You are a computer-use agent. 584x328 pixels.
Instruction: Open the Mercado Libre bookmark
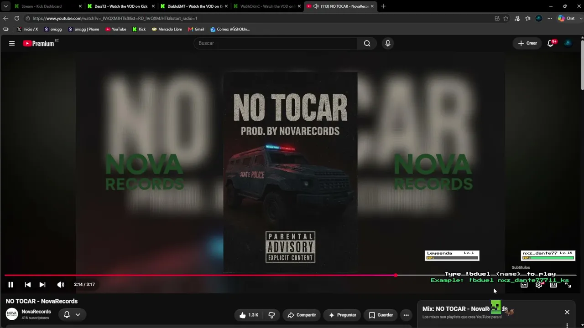(167, 29)
